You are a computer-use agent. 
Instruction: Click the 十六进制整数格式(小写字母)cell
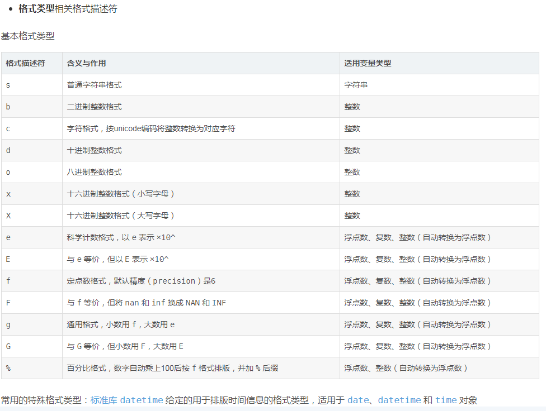121,194
